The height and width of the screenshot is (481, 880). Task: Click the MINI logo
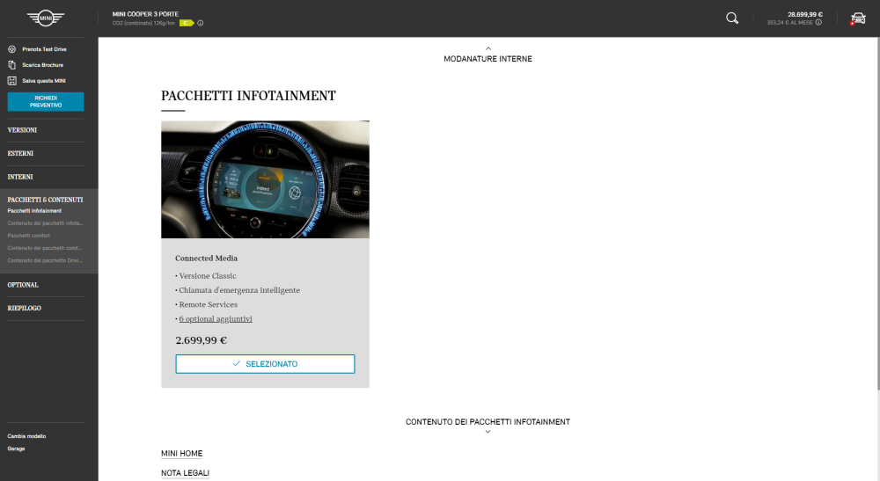click(x=46, y=18)
